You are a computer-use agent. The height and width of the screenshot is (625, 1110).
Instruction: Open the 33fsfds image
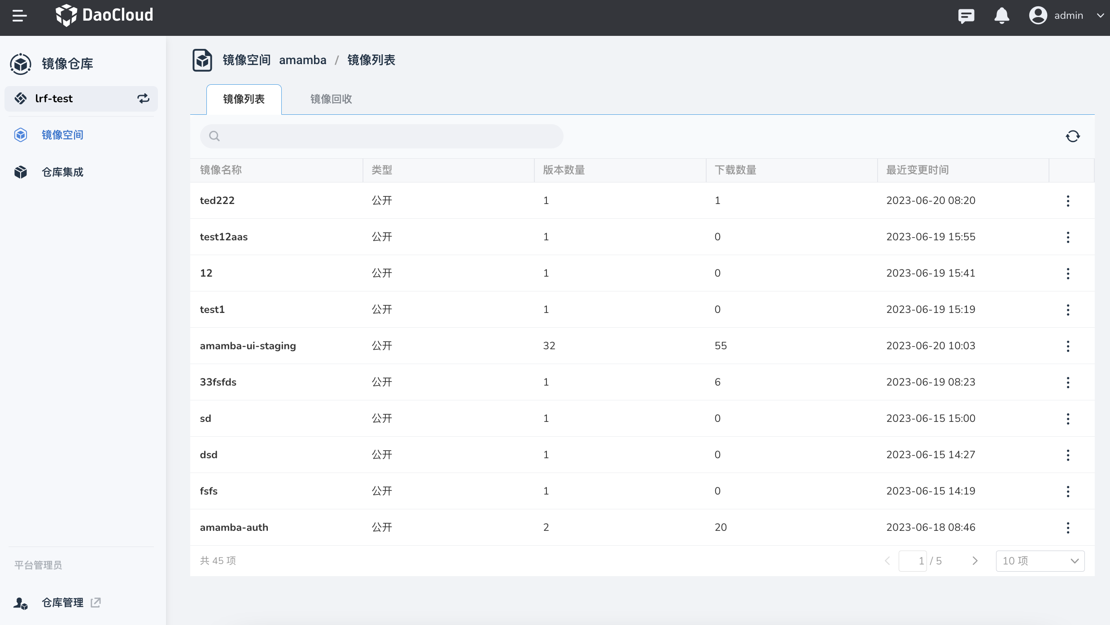pos(218,382)
